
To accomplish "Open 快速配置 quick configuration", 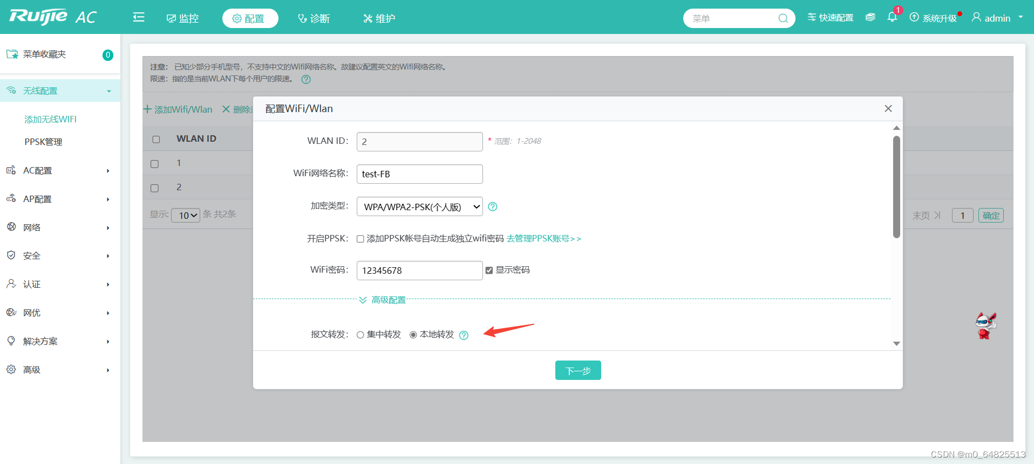I will coord(830,18).
